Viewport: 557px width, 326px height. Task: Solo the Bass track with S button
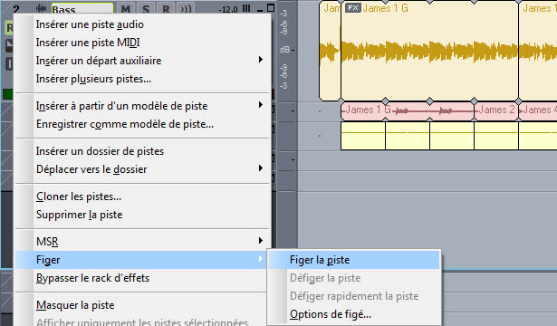point(146,8)
